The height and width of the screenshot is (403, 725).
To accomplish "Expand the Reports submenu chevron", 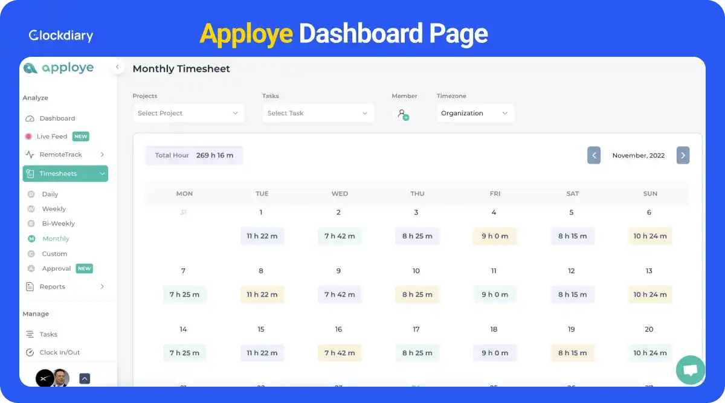I will coord(102,286).
